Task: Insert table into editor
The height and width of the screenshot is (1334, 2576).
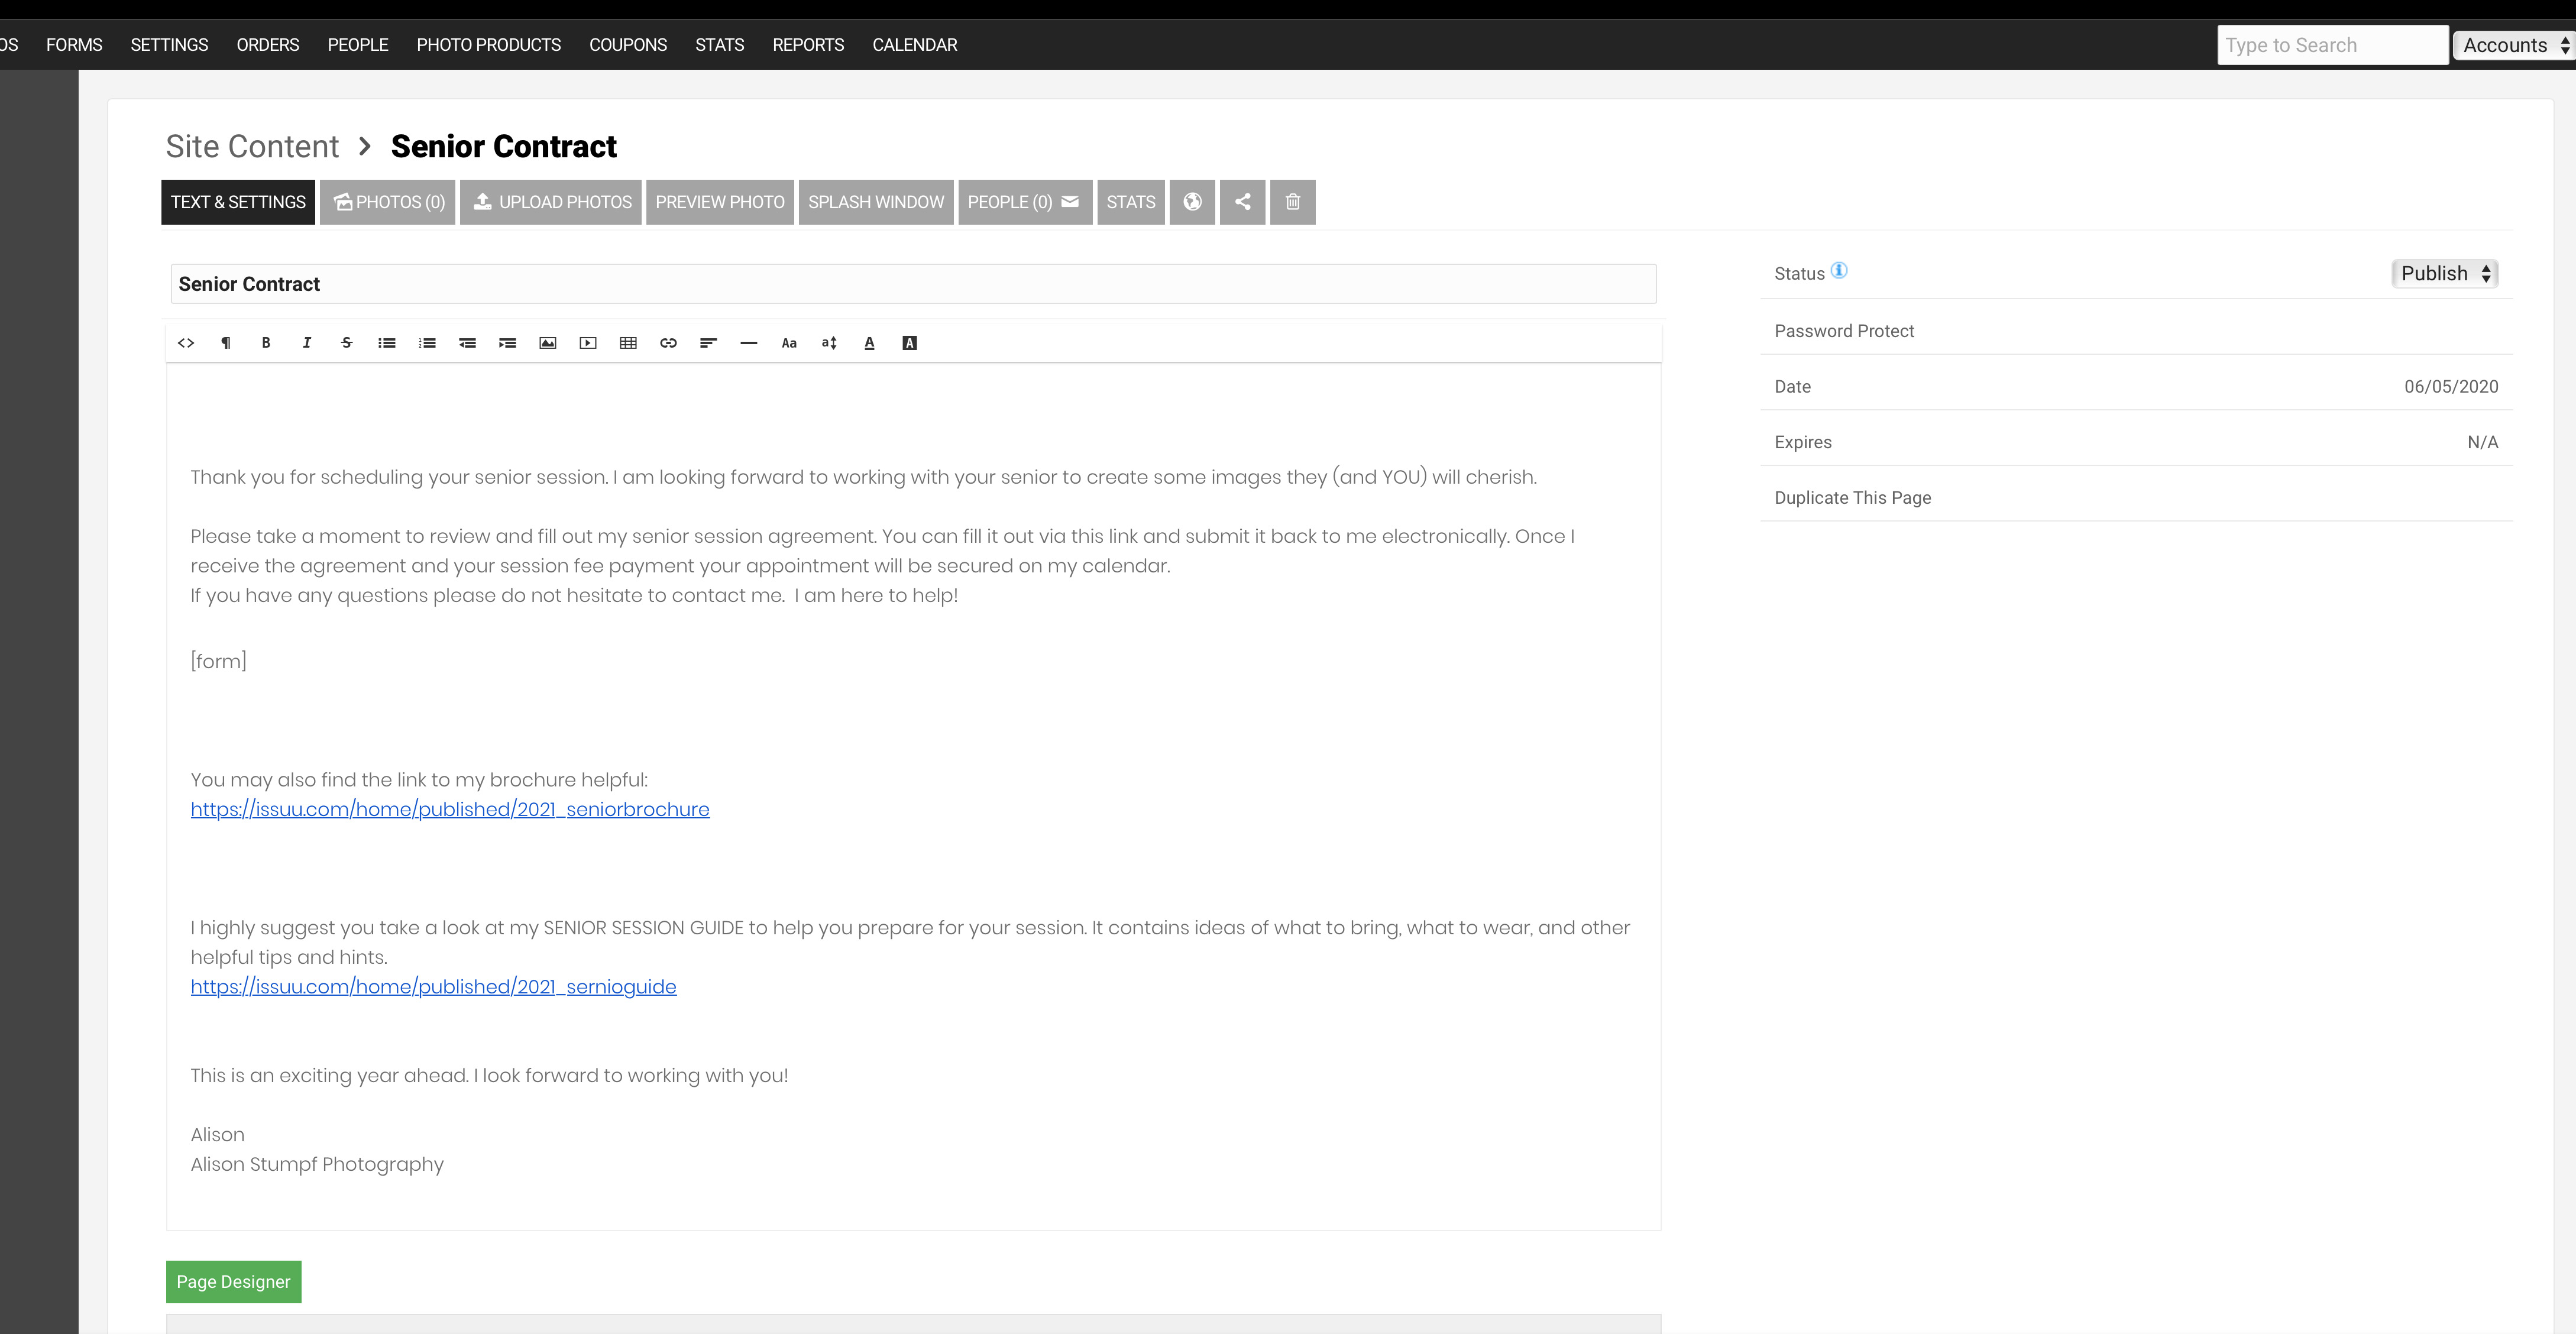Action: 628,343
